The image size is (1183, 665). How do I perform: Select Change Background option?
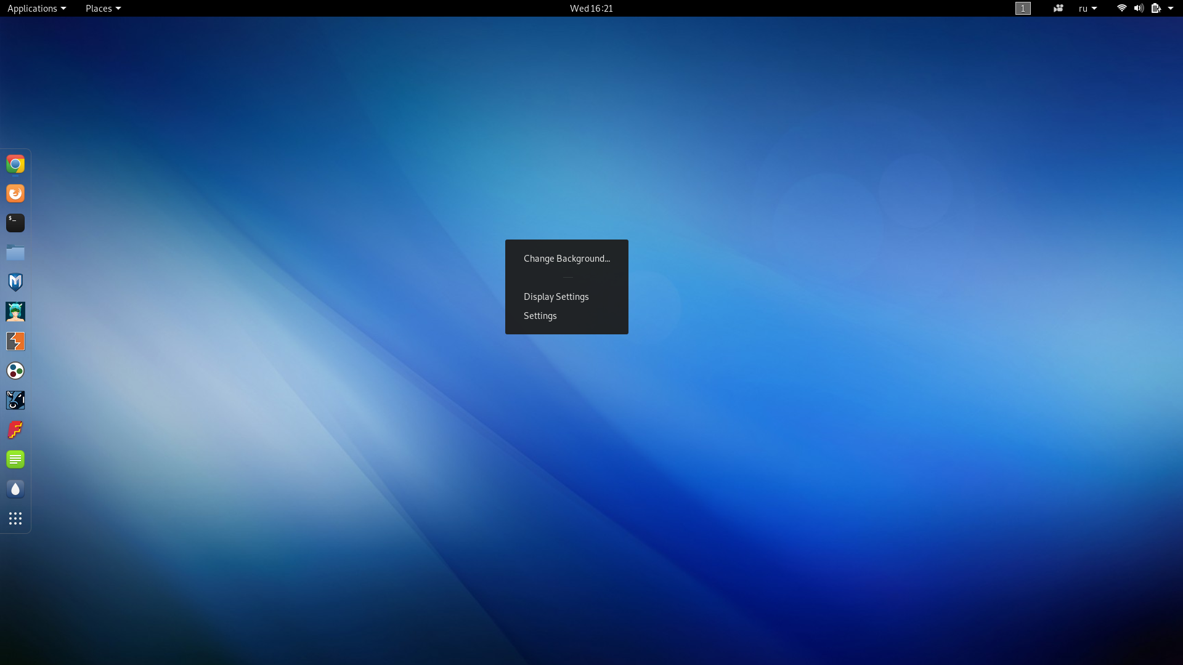click(566, 258)
